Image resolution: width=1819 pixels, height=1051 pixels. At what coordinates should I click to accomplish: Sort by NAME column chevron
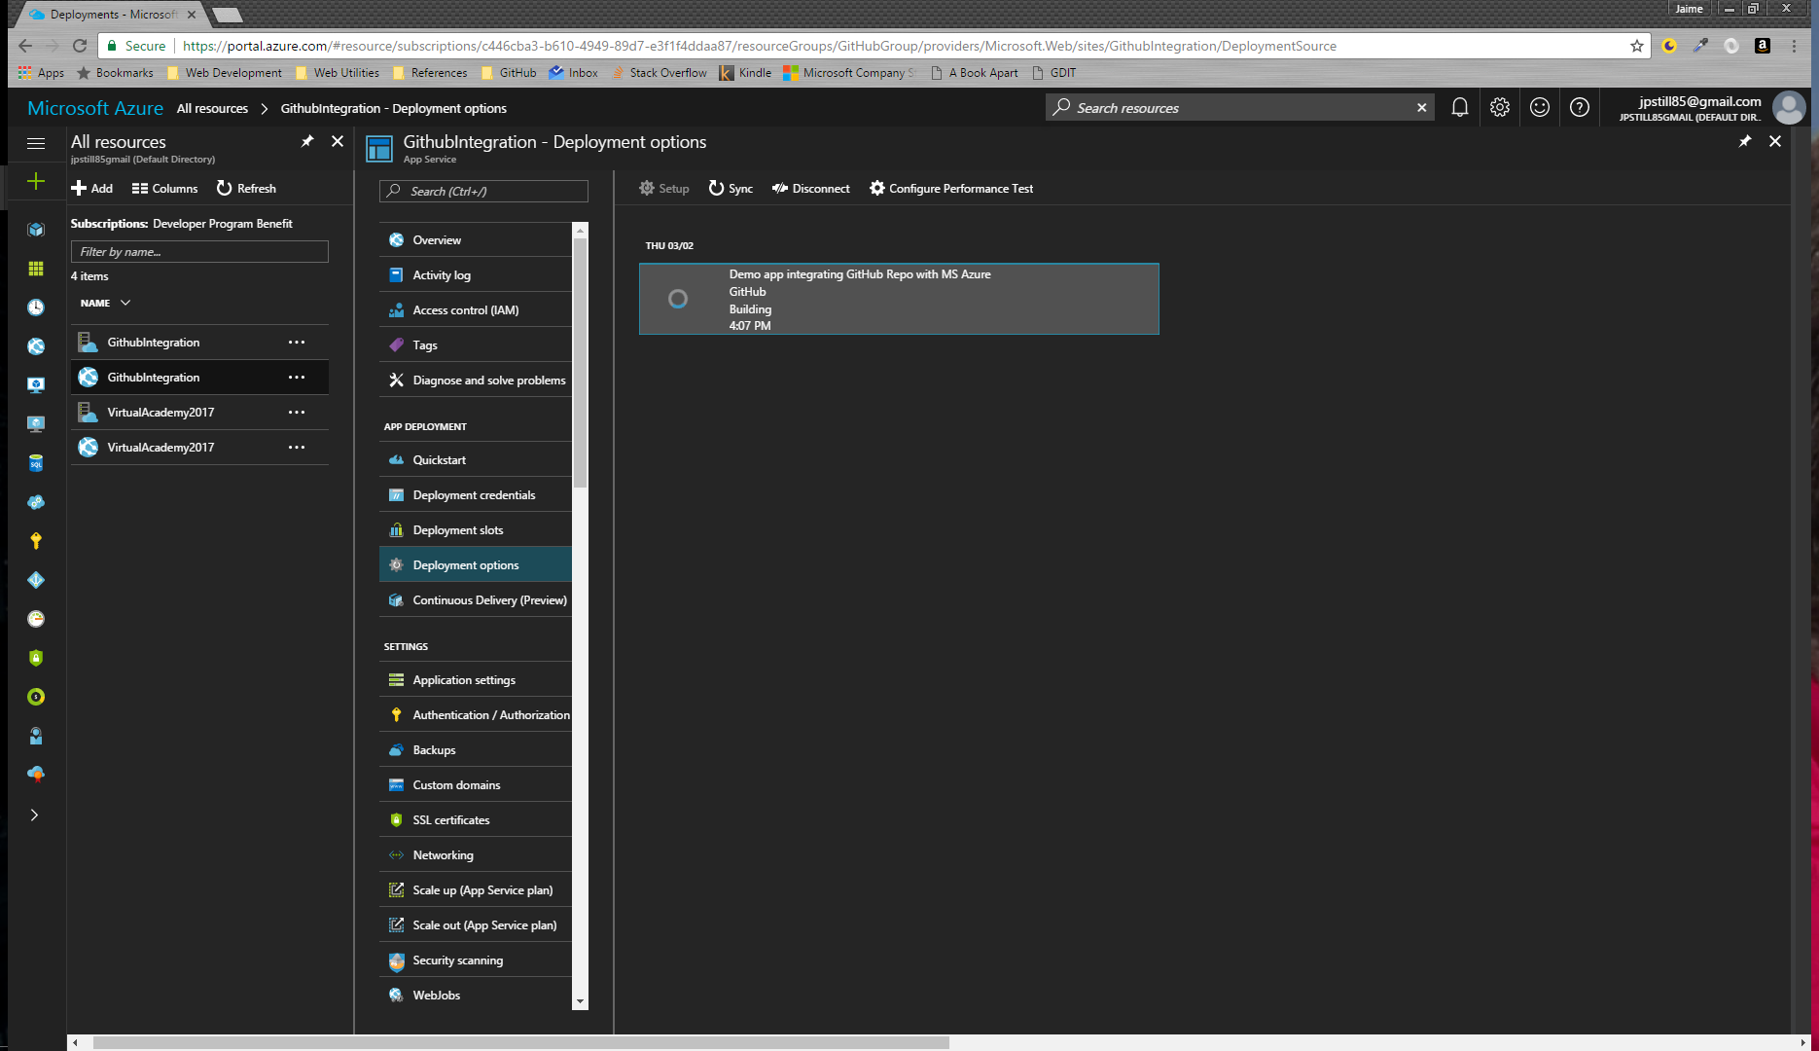point(125,303)
